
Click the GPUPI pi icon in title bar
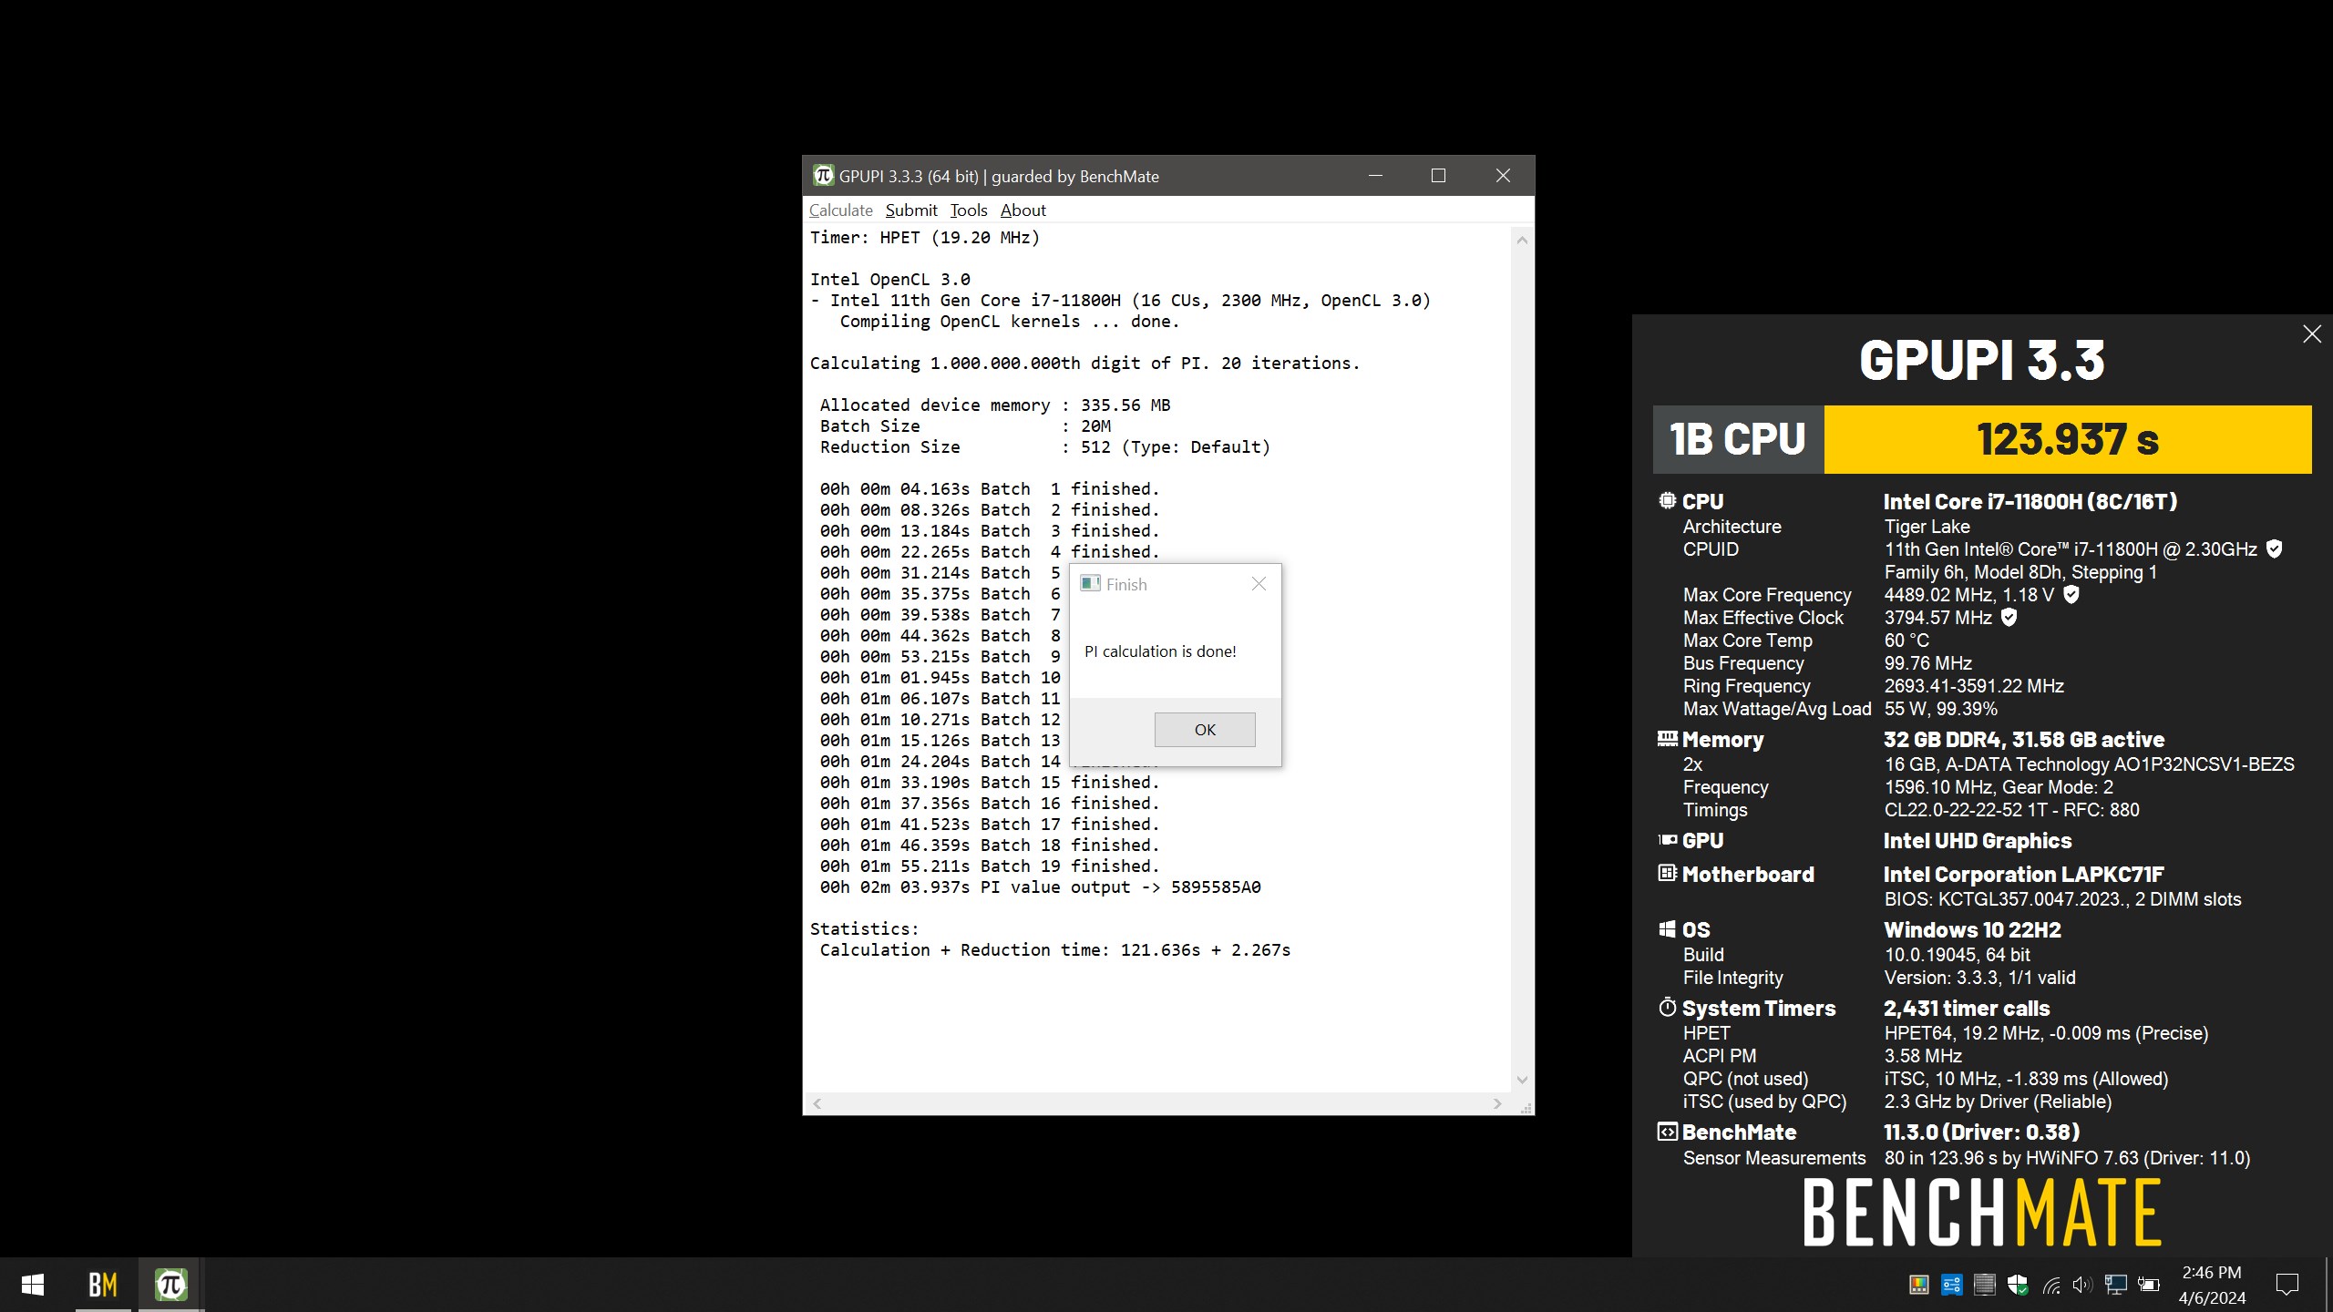(823, 176)
